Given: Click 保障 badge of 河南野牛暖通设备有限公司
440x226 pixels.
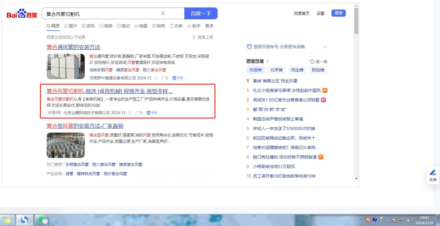Looking at the screenshot, I should [178, 78].
